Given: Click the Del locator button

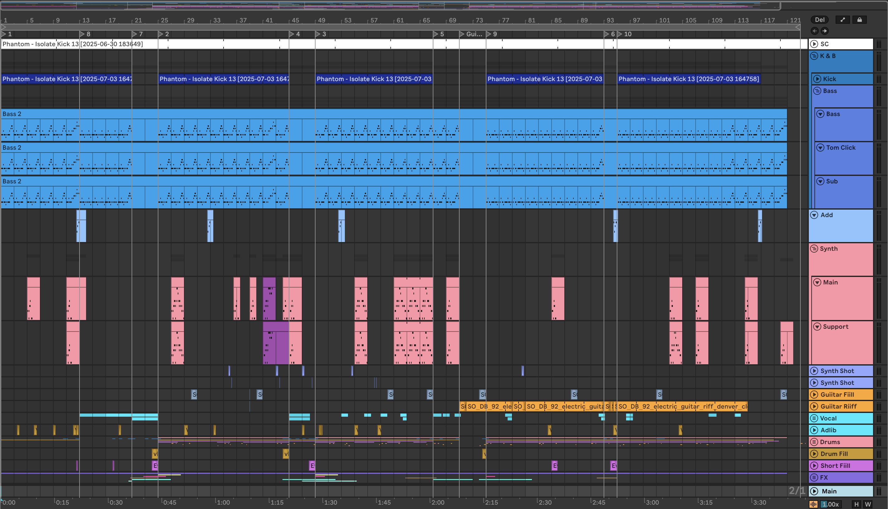Looking at the screenshot, I should [x=819, y=20].
